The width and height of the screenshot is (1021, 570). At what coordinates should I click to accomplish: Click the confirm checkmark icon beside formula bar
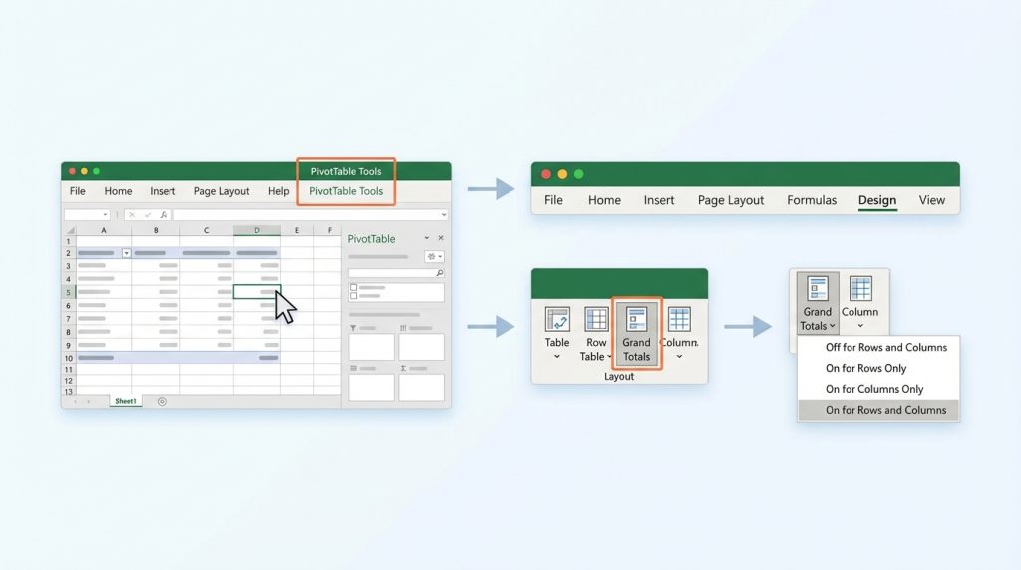pos(148,214)
